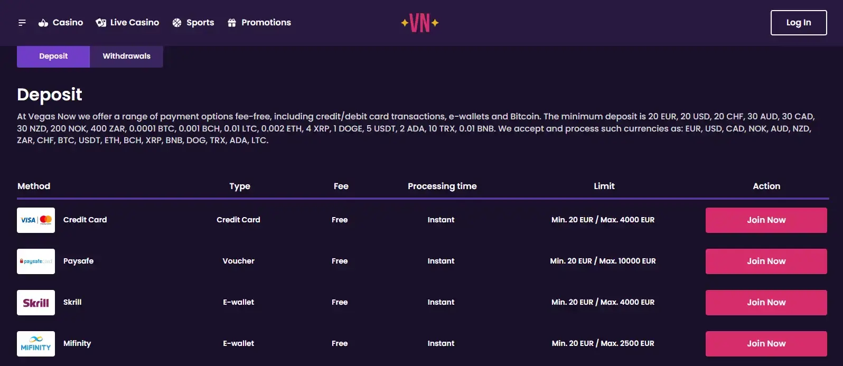
Task: Click the Method column header
Action: point(34,186)
